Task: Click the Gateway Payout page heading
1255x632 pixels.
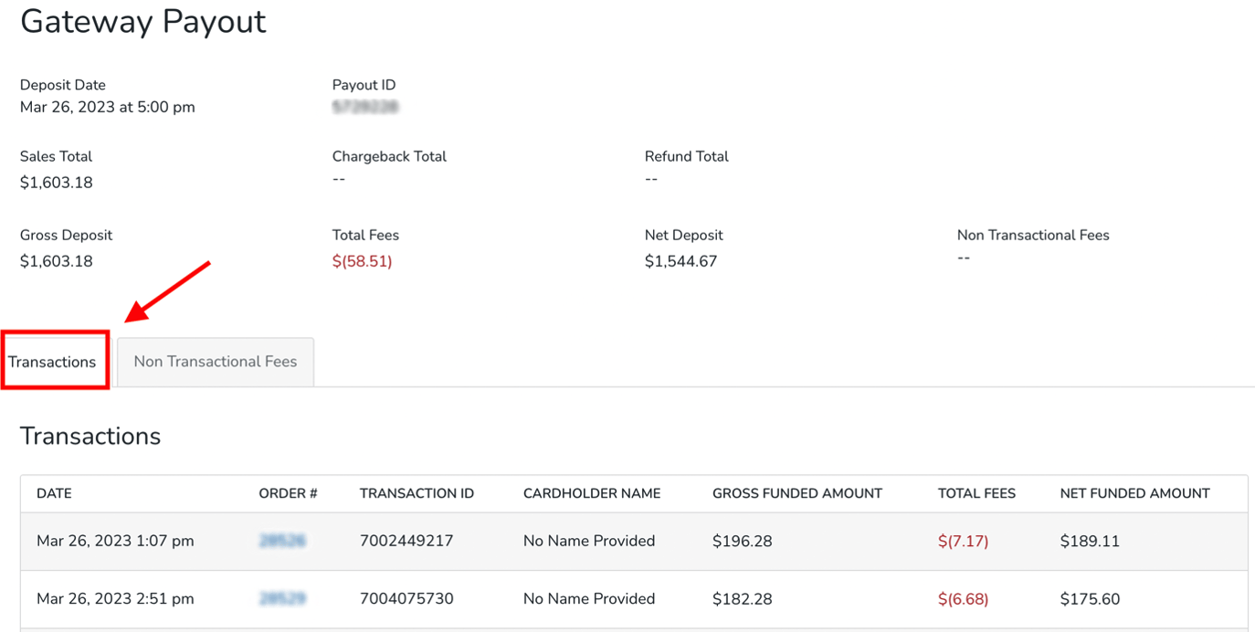Action: point(143,22)
